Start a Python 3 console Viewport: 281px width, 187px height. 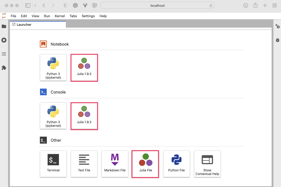click(x=53, y=116)
